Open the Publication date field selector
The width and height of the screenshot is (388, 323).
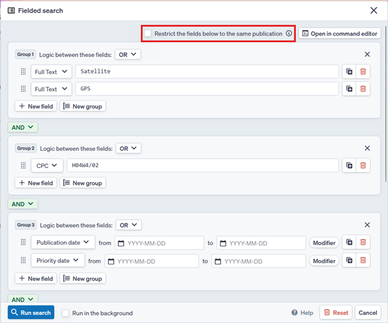pos(63,243)
